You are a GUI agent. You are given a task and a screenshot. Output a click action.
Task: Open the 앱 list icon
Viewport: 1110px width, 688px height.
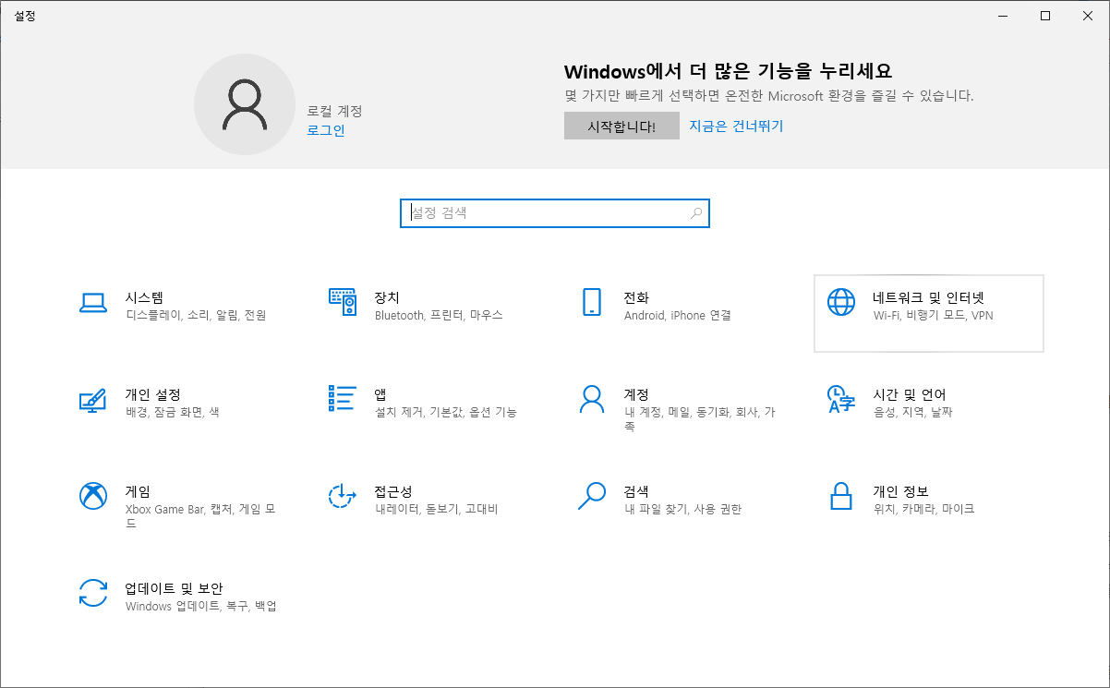pos(343,399)
